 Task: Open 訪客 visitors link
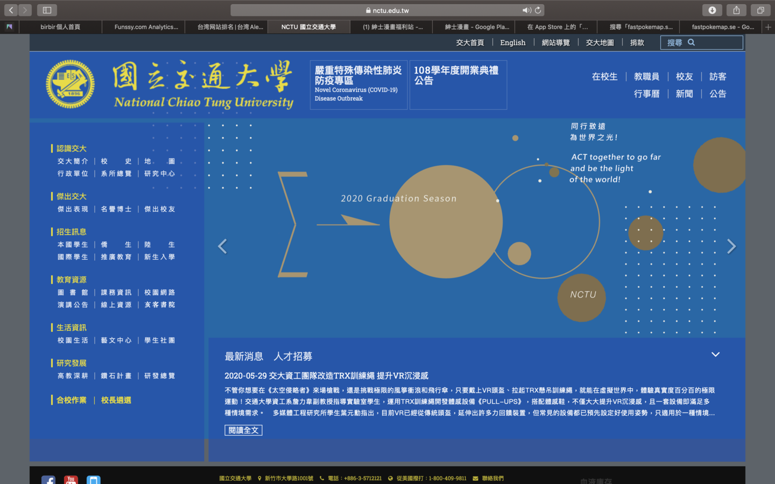coord(718,77)
